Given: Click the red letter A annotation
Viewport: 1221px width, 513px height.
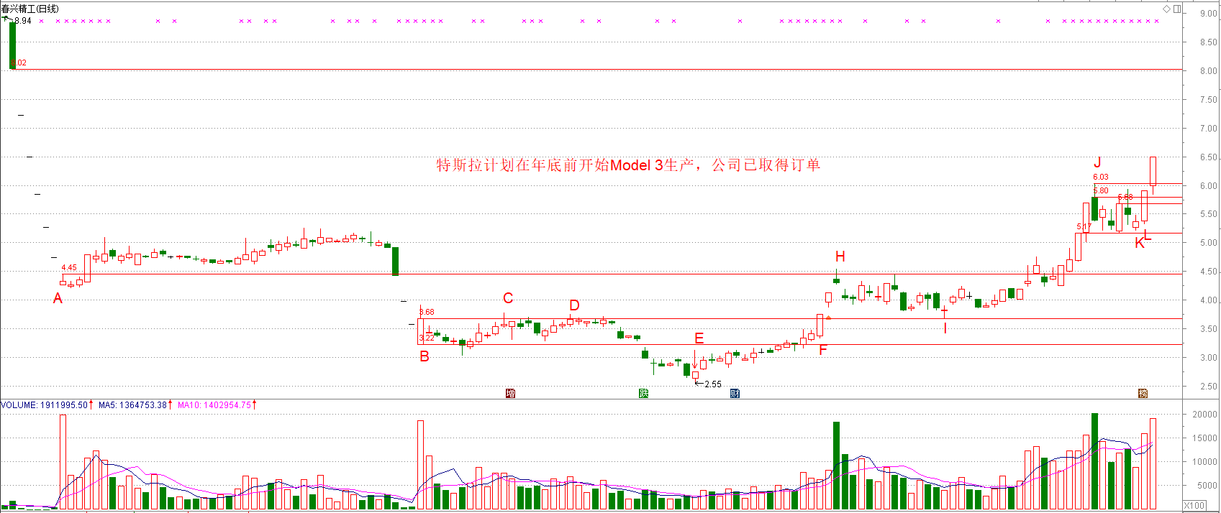Looking at the screenshot, I should click(x=58, y=298).
